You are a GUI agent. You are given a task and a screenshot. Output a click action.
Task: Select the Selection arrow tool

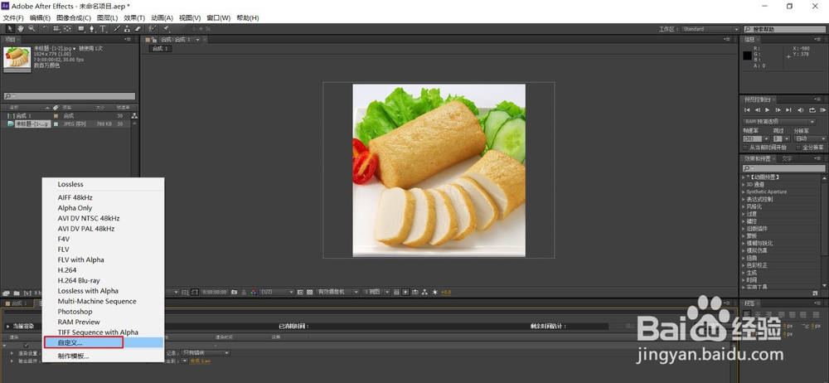[x=10, y=28]
